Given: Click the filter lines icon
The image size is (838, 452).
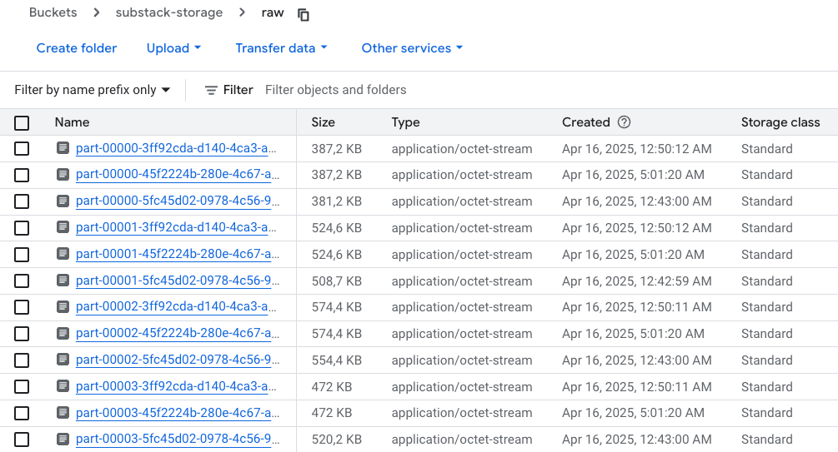Looking at the screenshot, I should tap(211, 90).
